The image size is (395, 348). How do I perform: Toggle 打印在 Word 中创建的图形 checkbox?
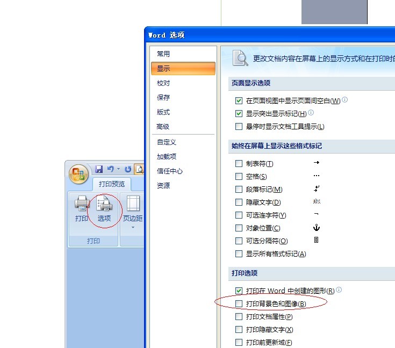[239, 291]
